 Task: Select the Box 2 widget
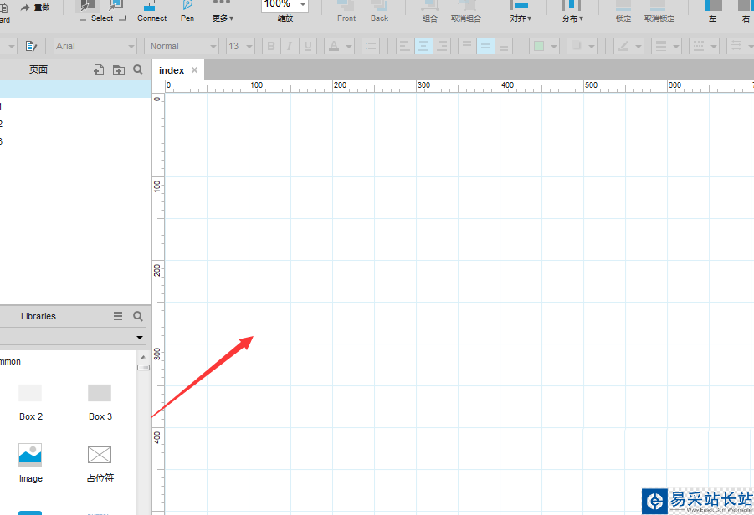click(x=31, y=403)
